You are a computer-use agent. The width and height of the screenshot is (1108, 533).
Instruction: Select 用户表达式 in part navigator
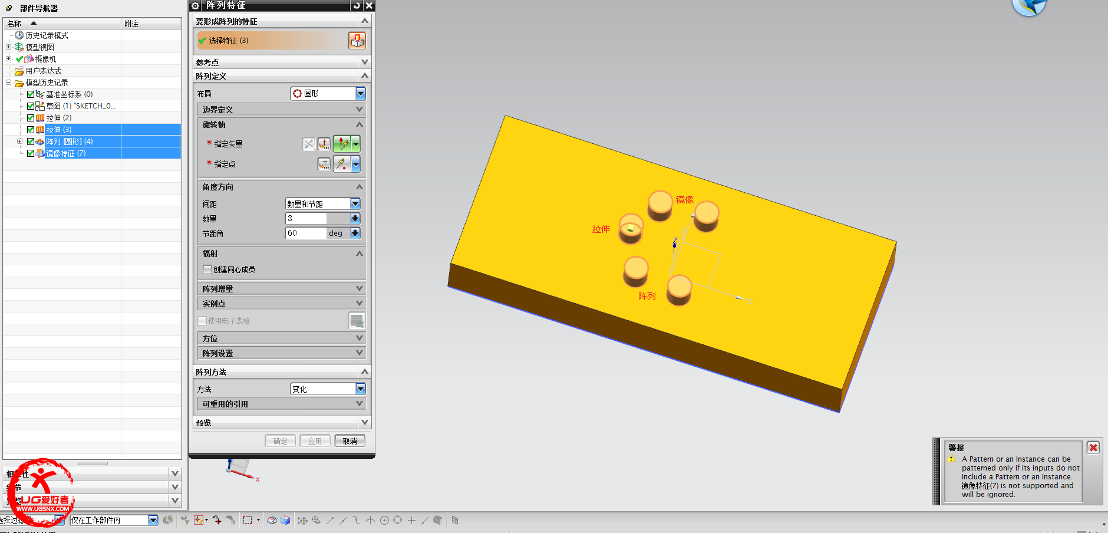pos(43,71)
